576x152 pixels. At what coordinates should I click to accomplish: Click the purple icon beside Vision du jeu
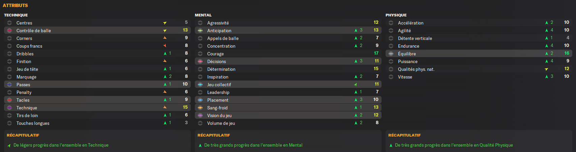(x=200, y=115)
